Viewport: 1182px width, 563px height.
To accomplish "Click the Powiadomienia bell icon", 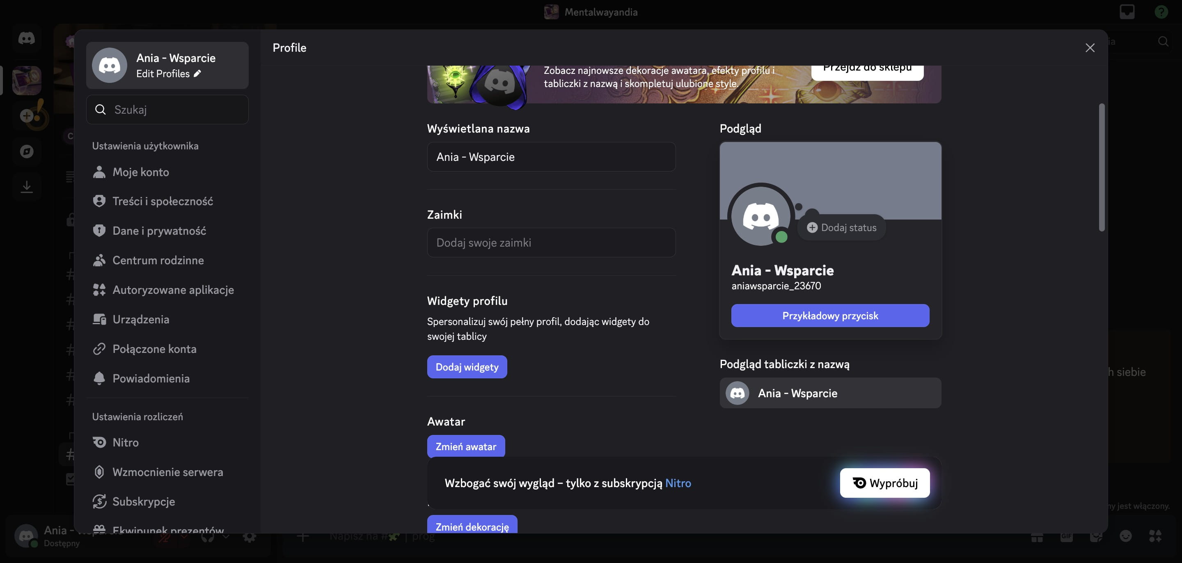I will point(99,378).
